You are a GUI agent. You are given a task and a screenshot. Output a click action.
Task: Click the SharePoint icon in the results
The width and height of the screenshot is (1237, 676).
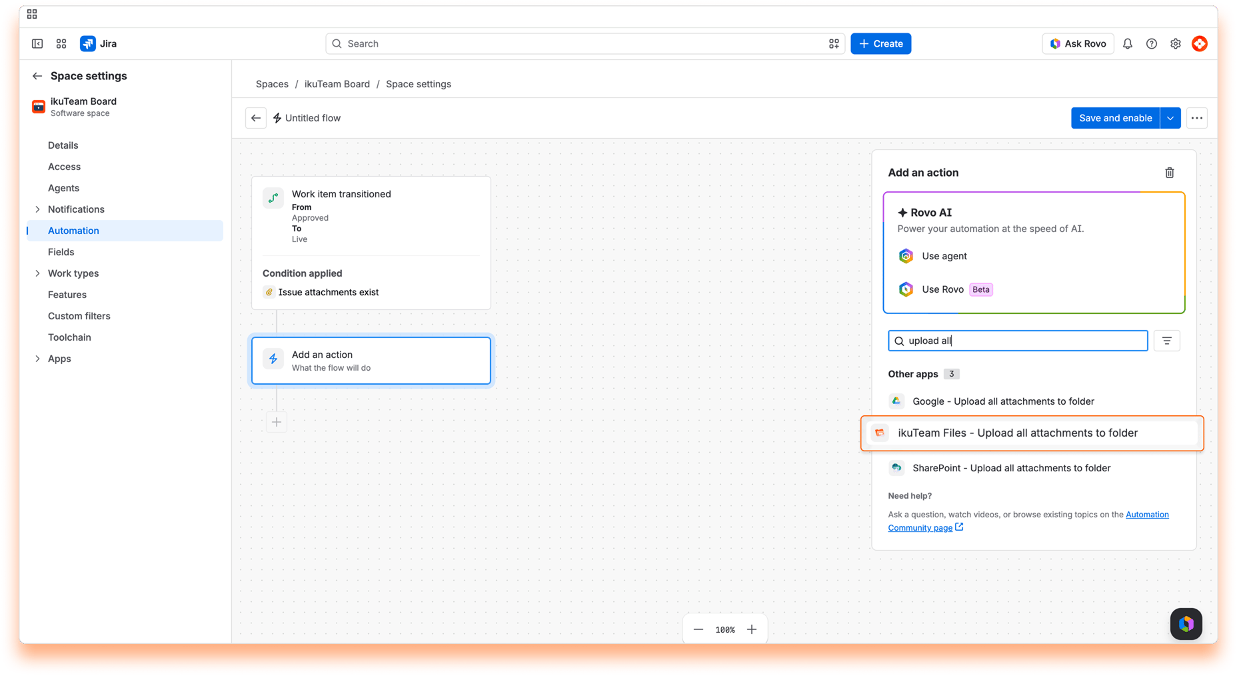(x=896, y=468)
